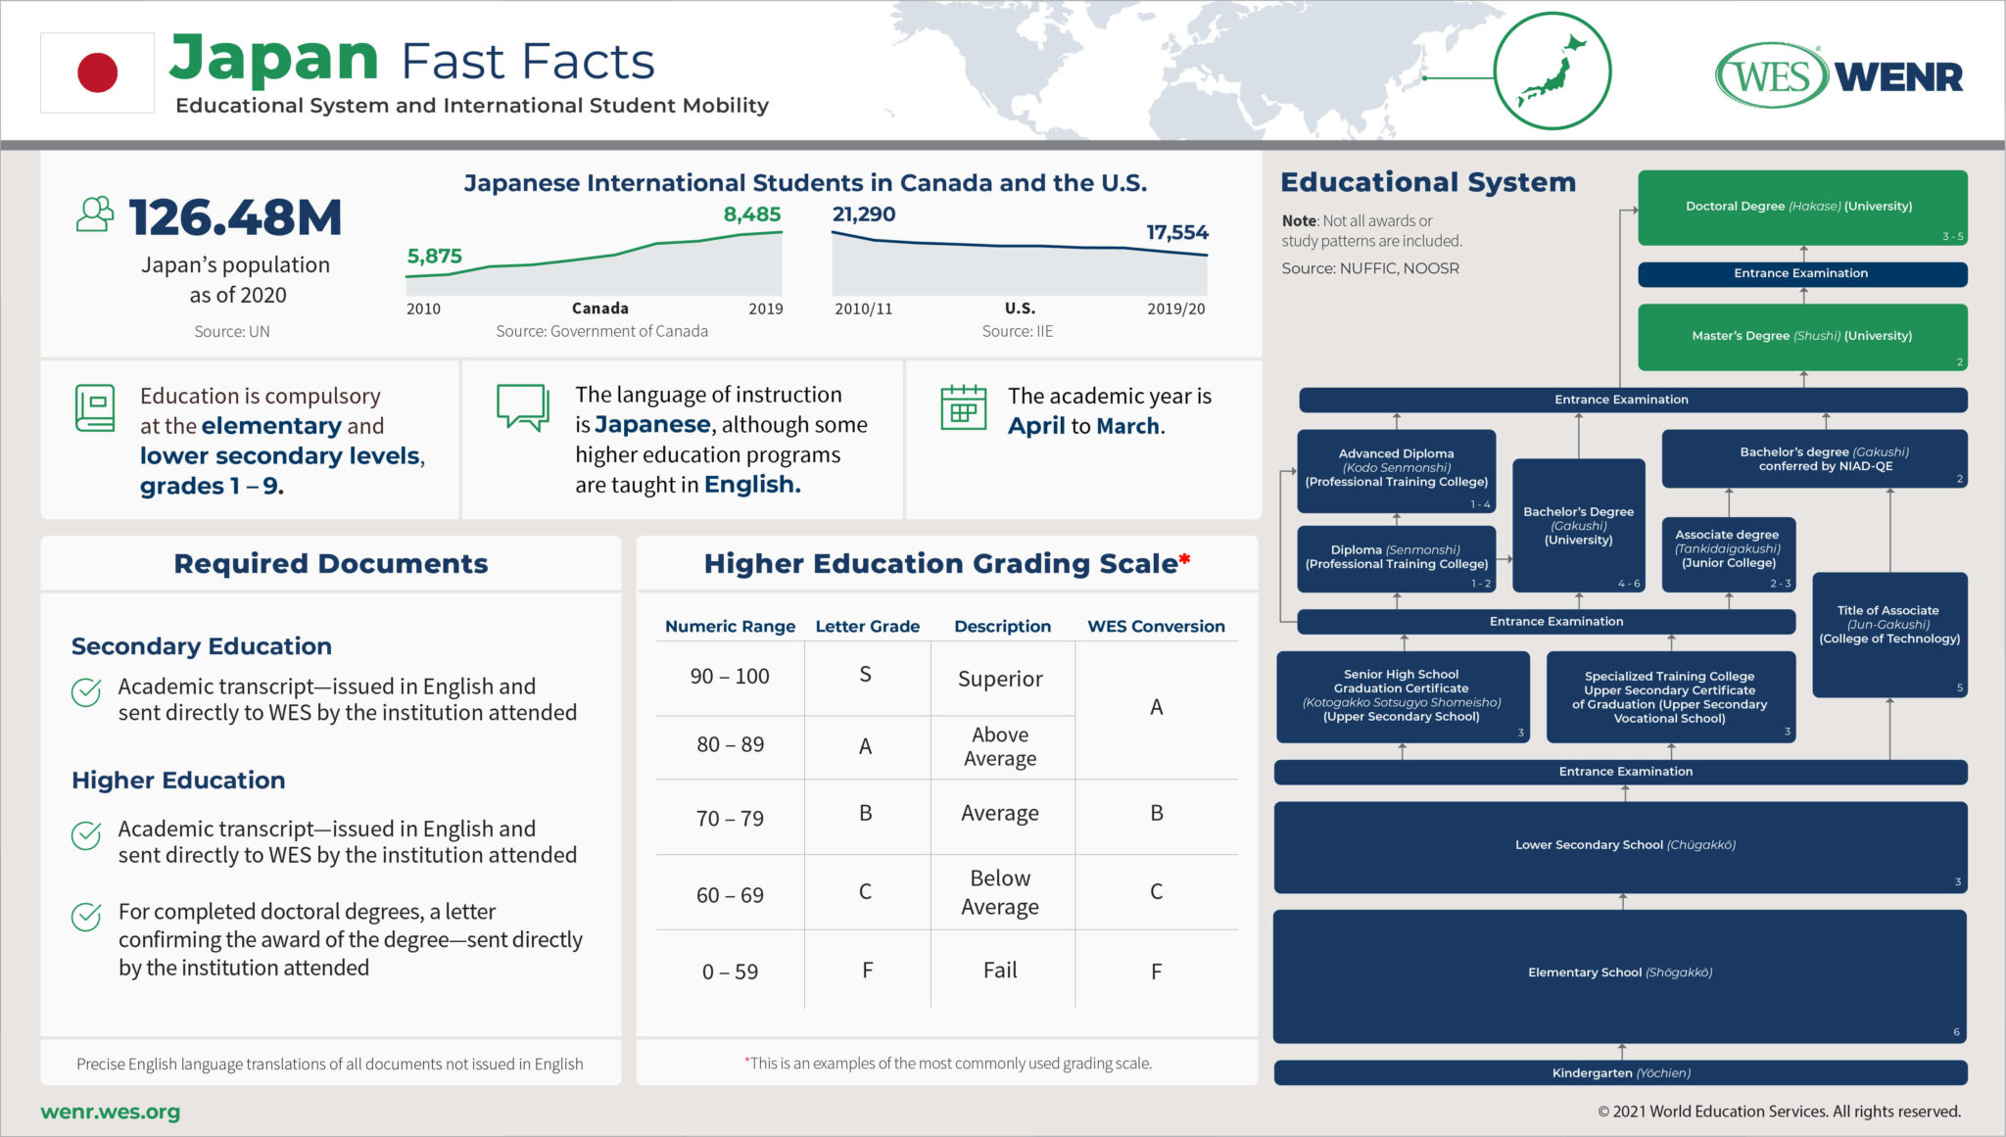2006x1137 pixels.
Task: Click the population person icon
Action: (x=94, y=212)
